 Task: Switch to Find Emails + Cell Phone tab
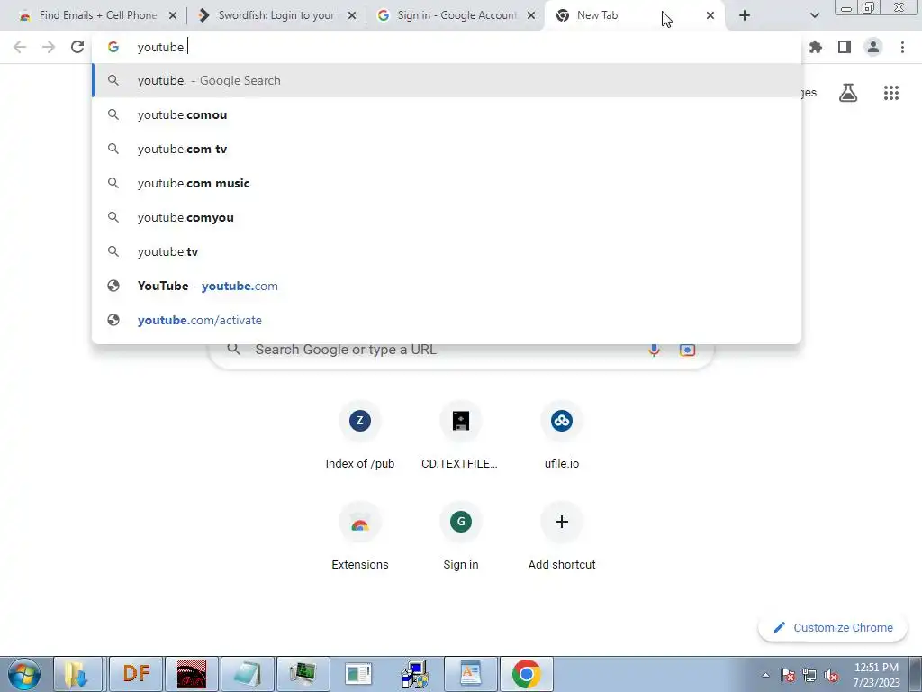click(97, 15)
